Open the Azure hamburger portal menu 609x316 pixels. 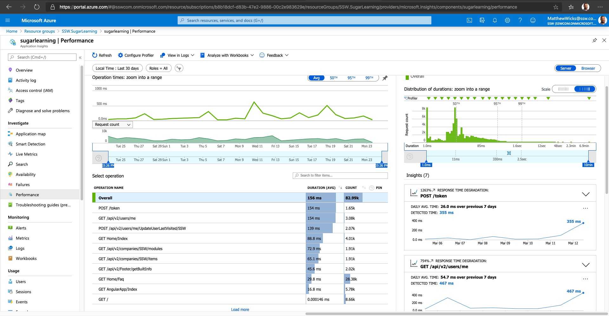click(8, 20)
